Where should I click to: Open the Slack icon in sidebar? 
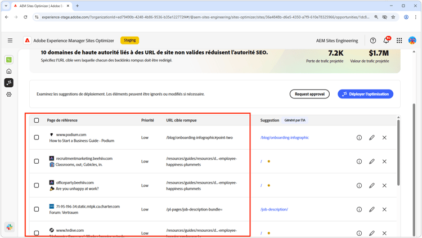coord(10,227)
